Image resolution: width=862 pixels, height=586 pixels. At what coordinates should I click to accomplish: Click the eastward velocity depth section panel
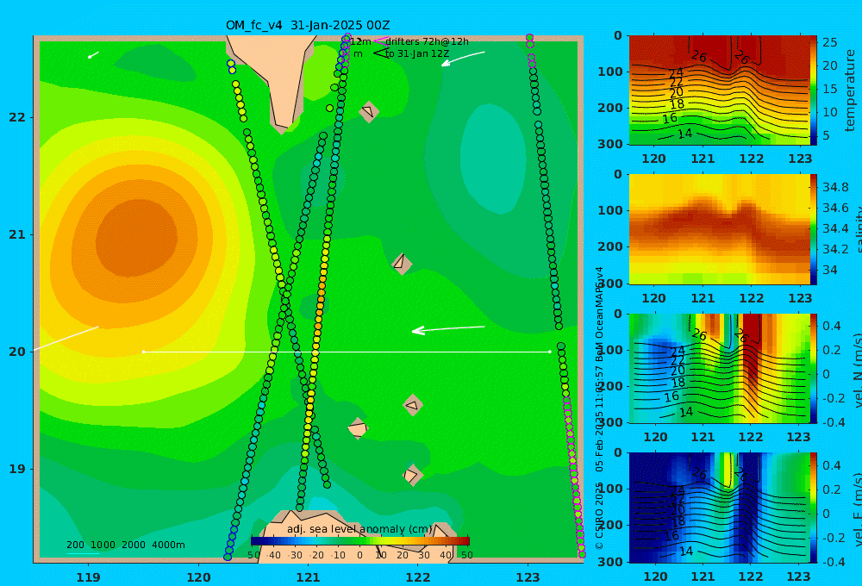pos(719,508)
